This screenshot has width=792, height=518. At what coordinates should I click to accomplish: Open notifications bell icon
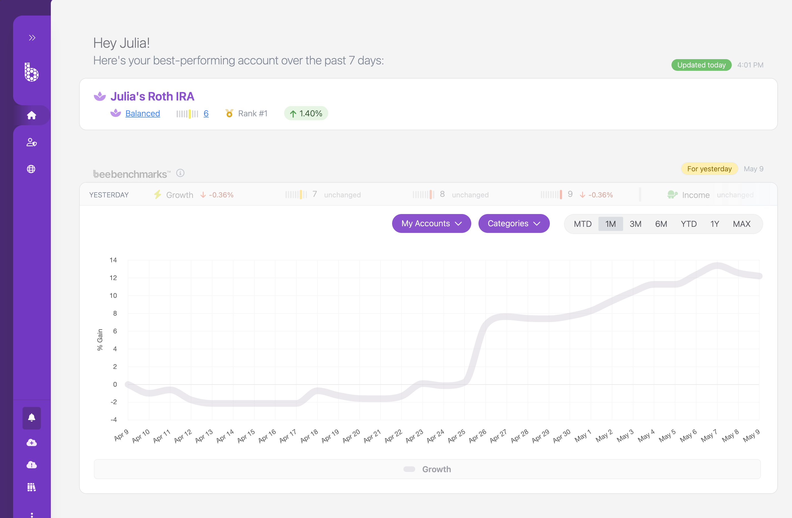tap(32, 418)
